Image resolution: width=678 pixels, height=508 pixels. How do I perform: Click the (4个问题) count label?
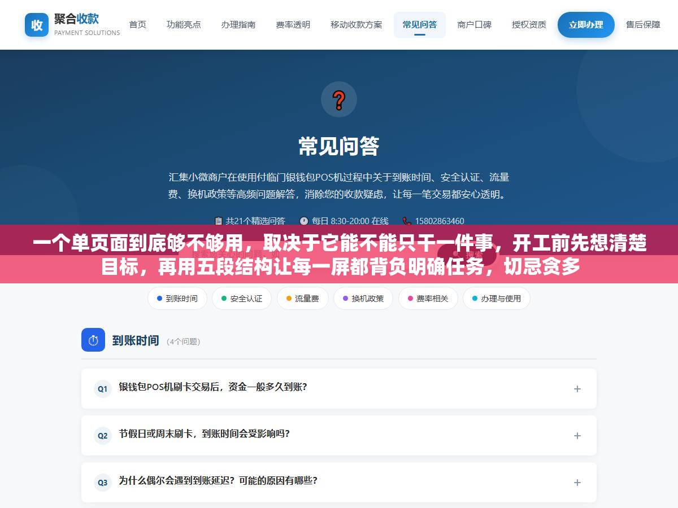coord(183,341)
